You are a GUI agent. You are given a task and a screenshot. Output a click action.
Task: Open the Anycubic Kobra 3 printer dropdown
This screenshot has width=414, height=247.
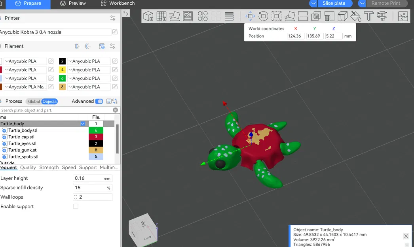point(55,32)
